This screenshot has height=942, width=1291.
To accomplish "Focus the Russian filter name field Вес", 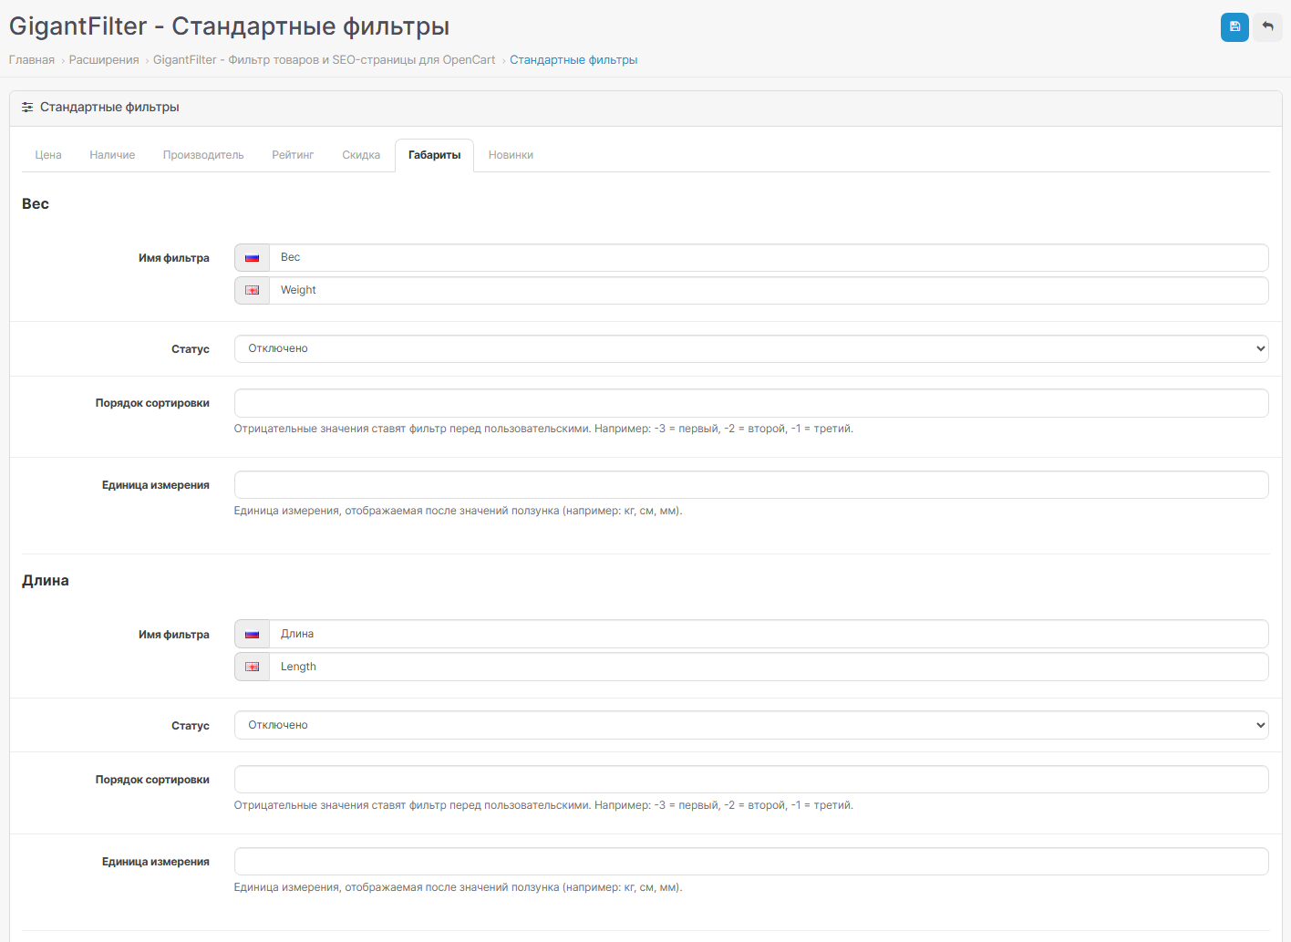I will 769,258.
